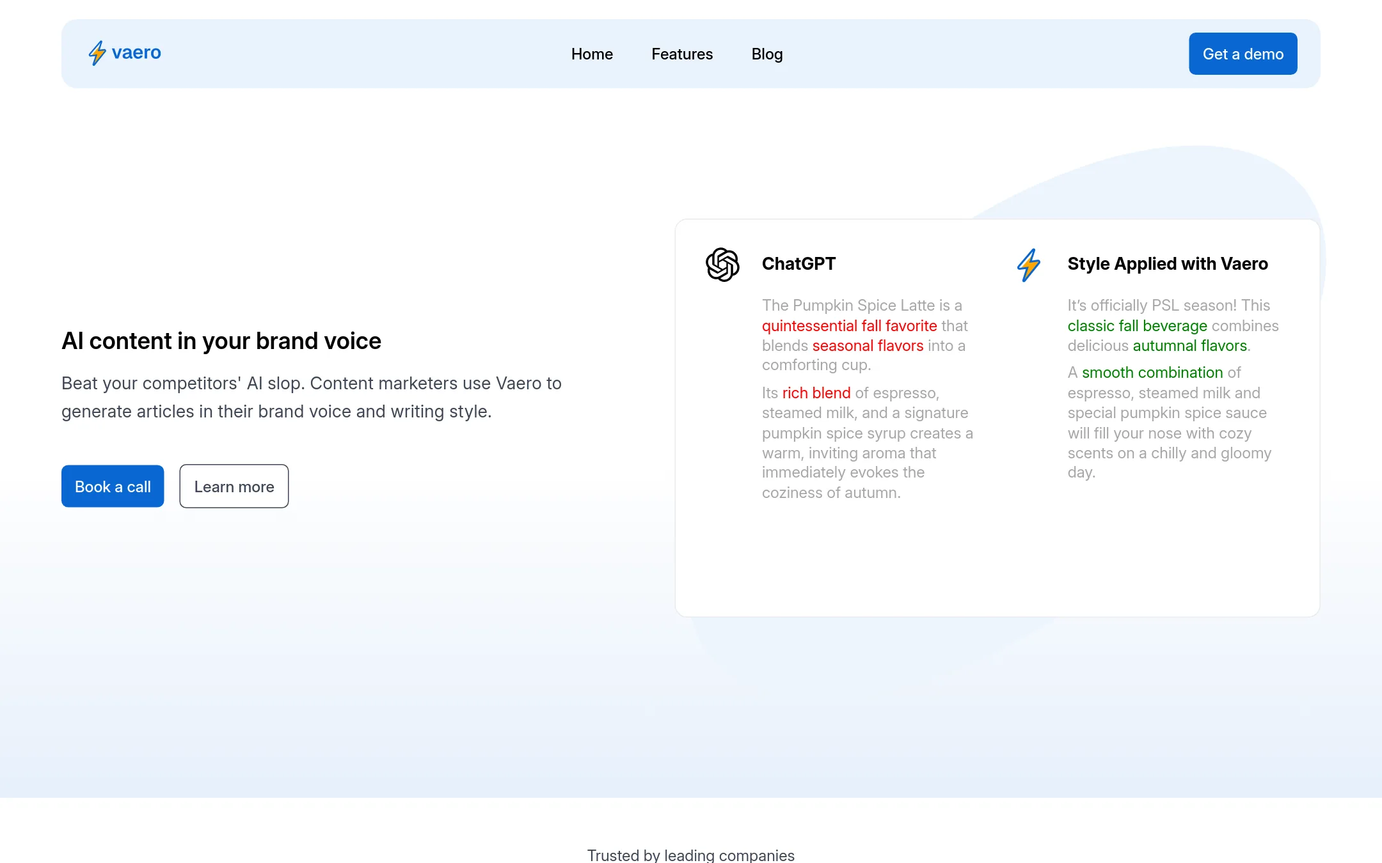The image size is (1382, 863).
Task: Click the 'It's officially PSL season!' sentence
Action: 1152,306
